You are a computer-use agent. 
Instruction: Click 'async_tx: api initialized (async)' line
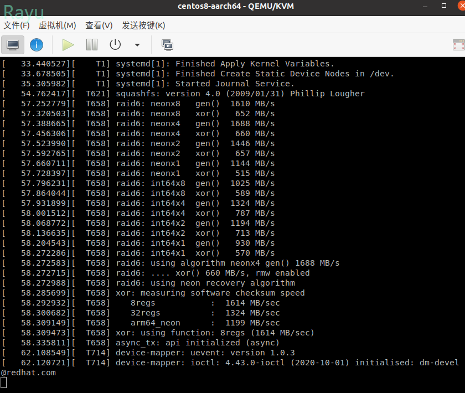pyautogui.click(x=141, y=343)
